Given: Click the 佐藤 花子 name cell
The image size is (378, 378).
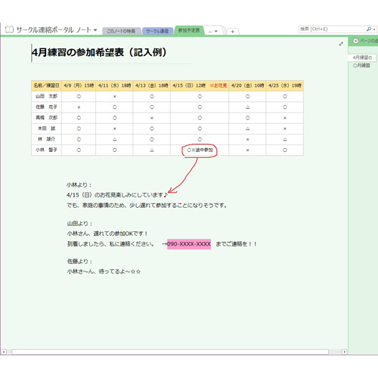Looking at the screenshot, I should pos(47,107).
